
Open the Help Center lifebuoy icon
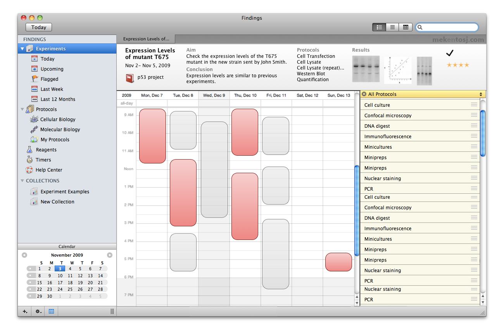(x=29, y=170)
